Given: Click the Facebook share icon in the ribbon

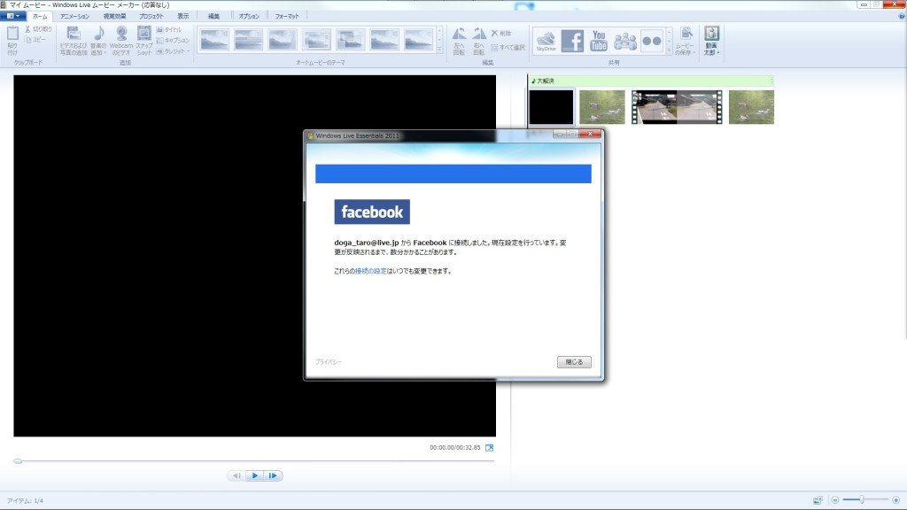Looking at the screenshot, I should 573,41.
